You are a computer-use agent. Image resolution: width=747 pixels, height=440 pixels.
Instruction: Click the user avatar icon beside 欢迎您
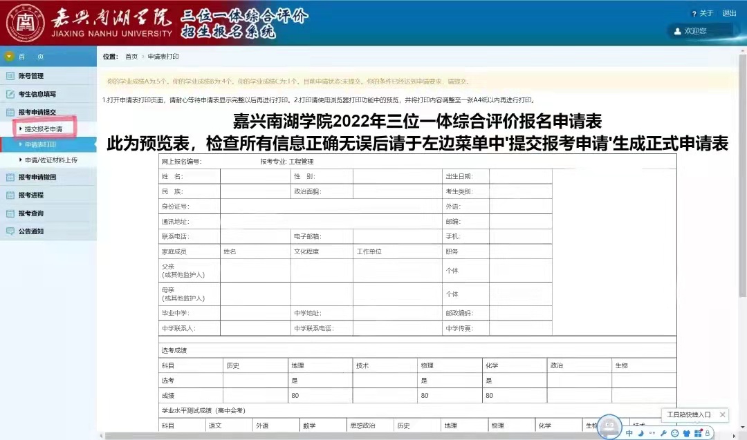(677, 31)
